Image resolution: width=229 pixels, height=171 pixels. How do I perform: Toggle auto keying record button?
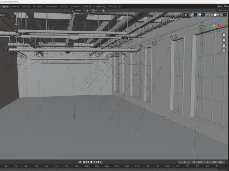pos(80,162)
